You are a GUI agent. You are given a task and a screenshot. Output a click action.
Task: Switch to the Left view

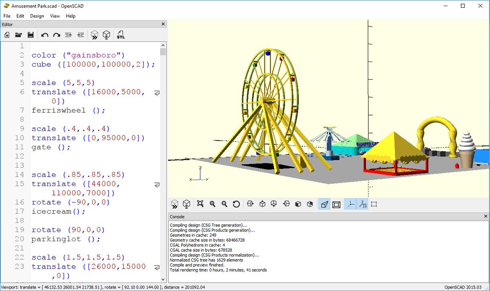click(286, 204)
